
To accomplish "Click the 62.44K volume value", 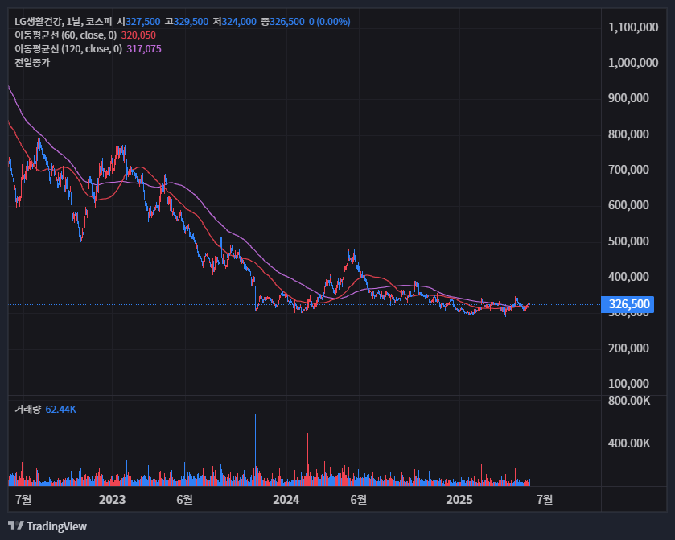I will 60,409.
